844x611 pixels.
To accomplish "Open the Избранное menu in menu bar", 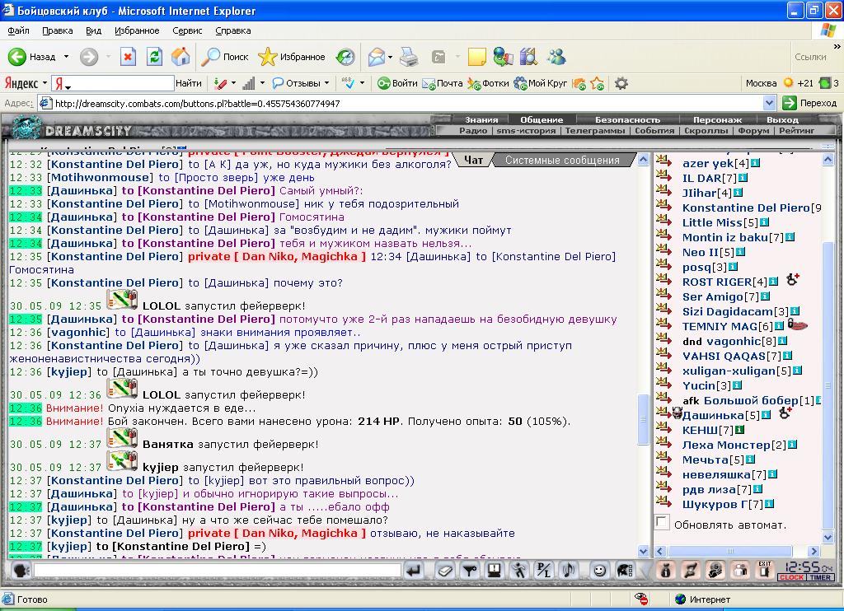I will pos(137,30).
